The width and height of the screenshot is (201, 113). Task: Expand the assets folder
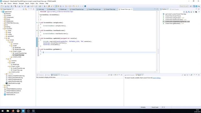(x=5, y=31)
